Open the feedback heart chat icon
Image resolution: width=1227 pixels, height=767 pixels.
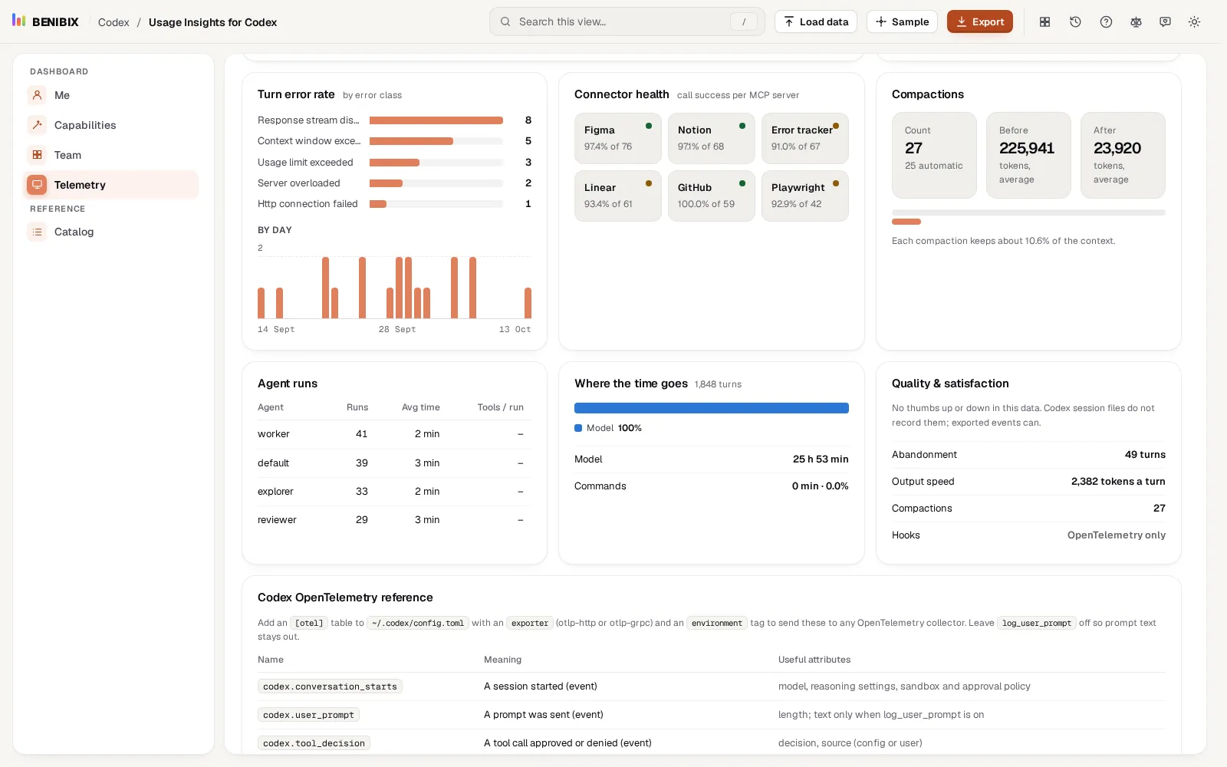point(1165,22)
